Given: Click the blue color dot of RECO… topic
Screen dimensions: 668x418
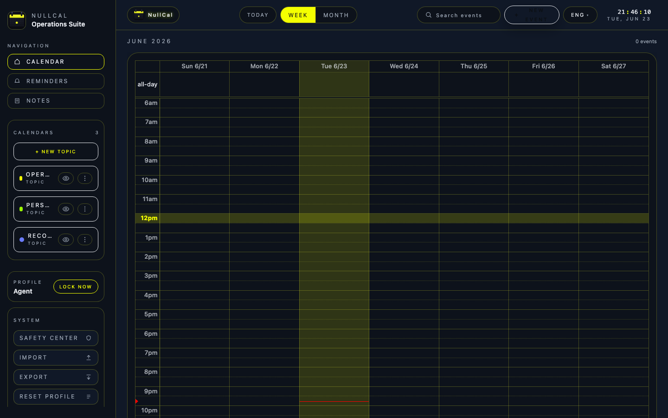Looking at the screenshot, I should point(22,240).
